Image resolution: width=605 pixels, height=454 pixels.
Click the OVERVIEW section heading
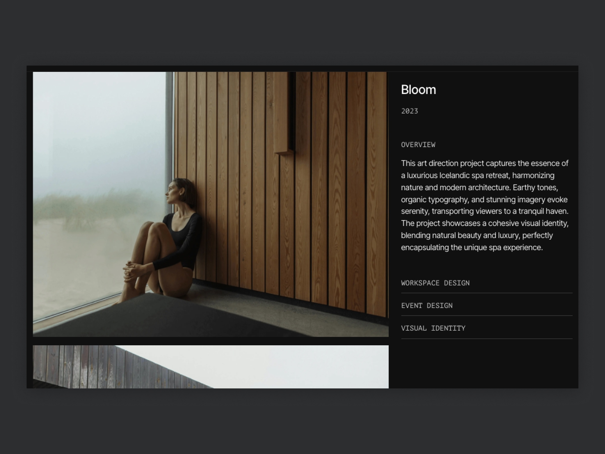point(418,145)
